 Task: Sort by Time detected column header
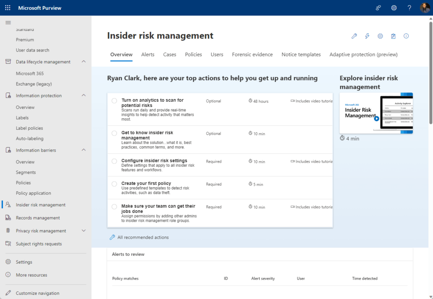click(x=364, y=279)
